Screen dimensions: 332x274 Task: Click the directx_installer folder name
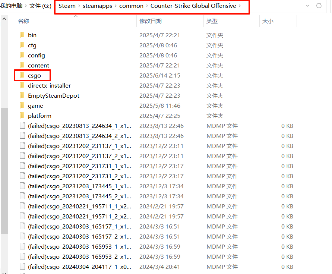pyautogui.click(x=49, y=86)
